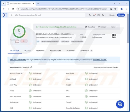
Task: Click the VirusTotal logo icon
Action: point(5,15)
